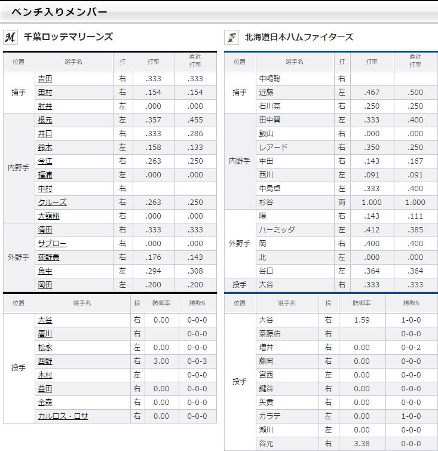Open pitcher link 木村
Screen dimensions: 438x451
click(x=45, y=375)
